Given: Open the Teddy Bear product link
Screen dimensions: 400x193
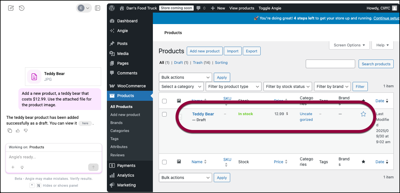Looking at the screenshot, I should 203,114.
